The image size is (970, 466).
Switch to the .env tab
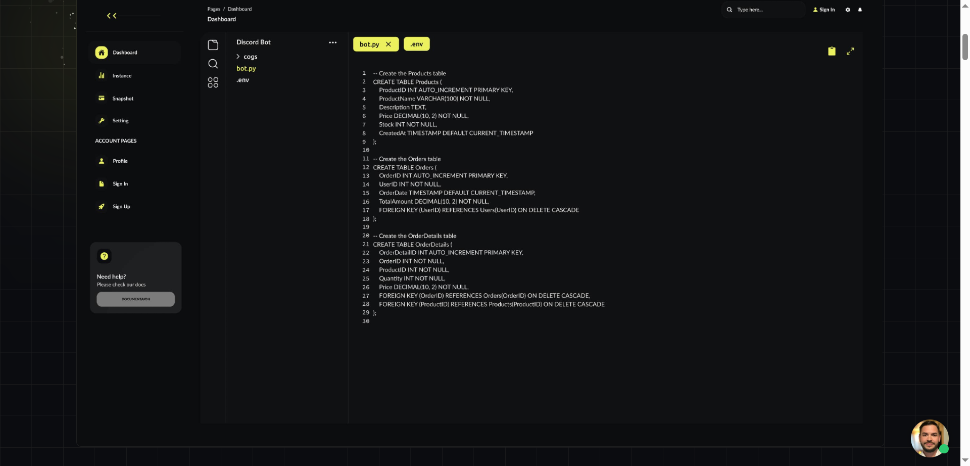point(416,44)
